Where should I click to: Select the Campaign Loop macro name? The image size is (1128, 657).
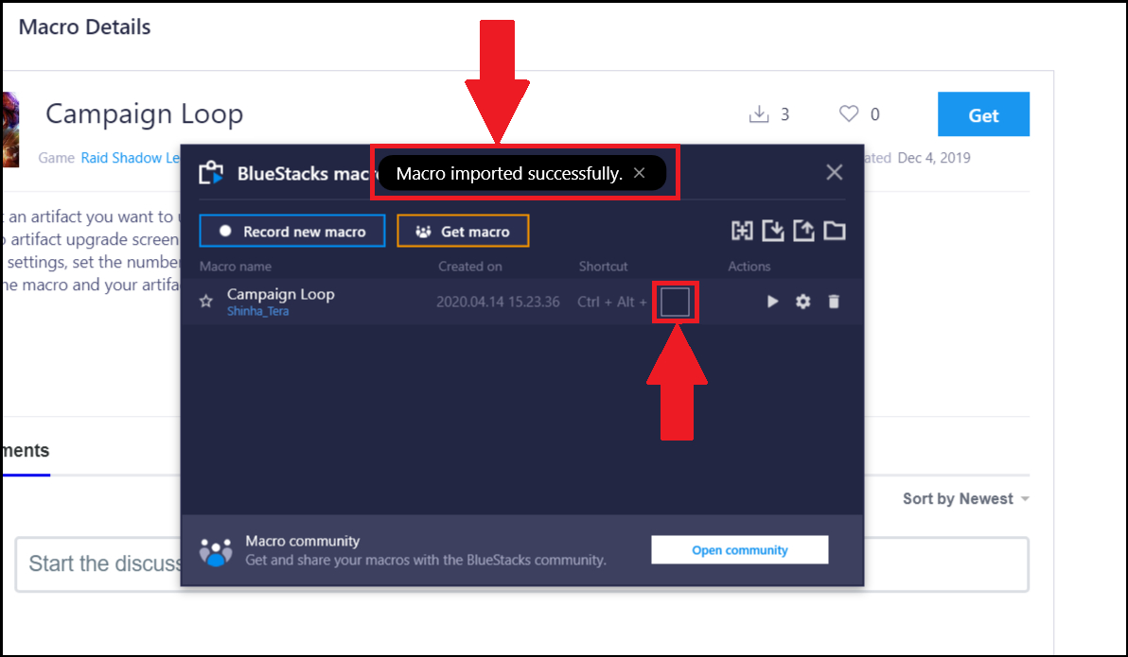pos(280,294)
